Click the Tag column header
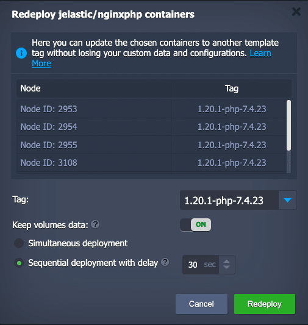Screen dimensions: 308x325 click(231, 88)
